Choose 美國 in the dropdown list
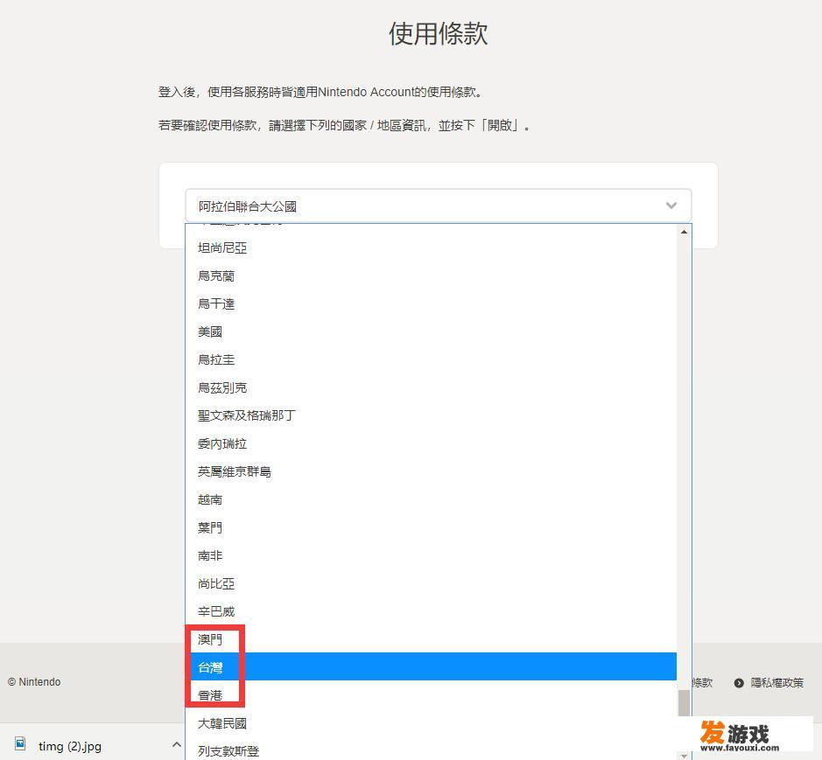Screen dimensions: 822x760 pos(431,331)
